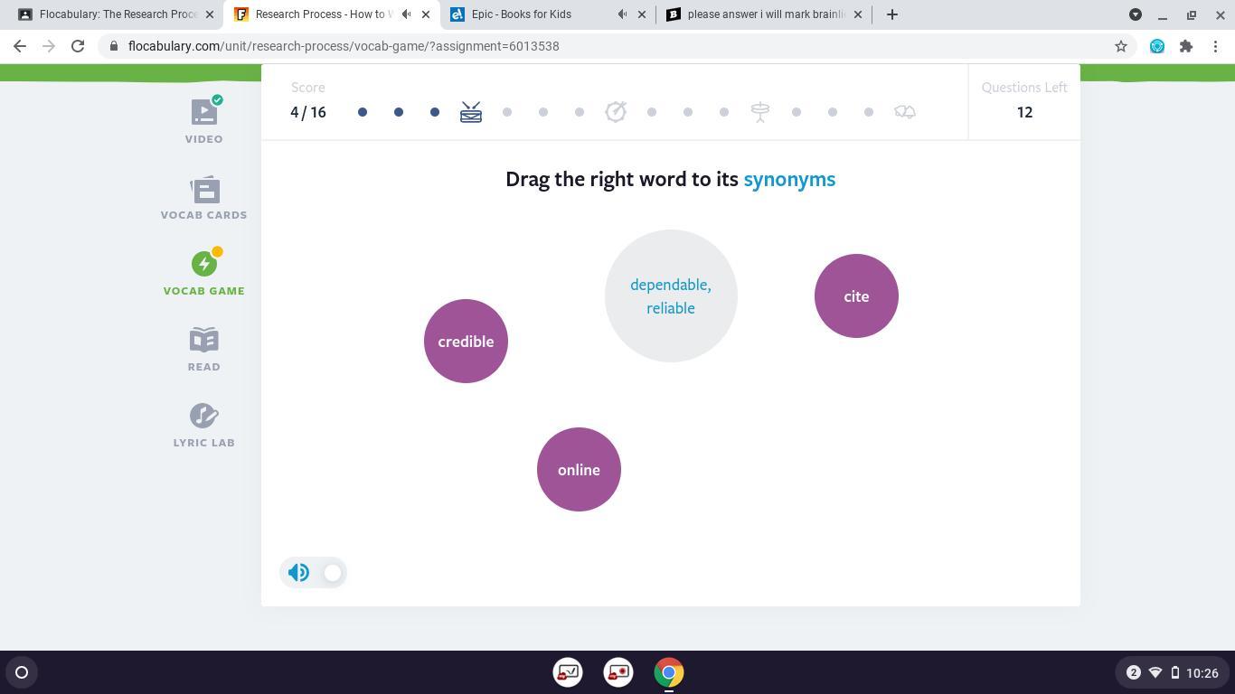Bookmark this page with star icon
Screen dimensions: 1235x694
click(x=1121, y=46)
